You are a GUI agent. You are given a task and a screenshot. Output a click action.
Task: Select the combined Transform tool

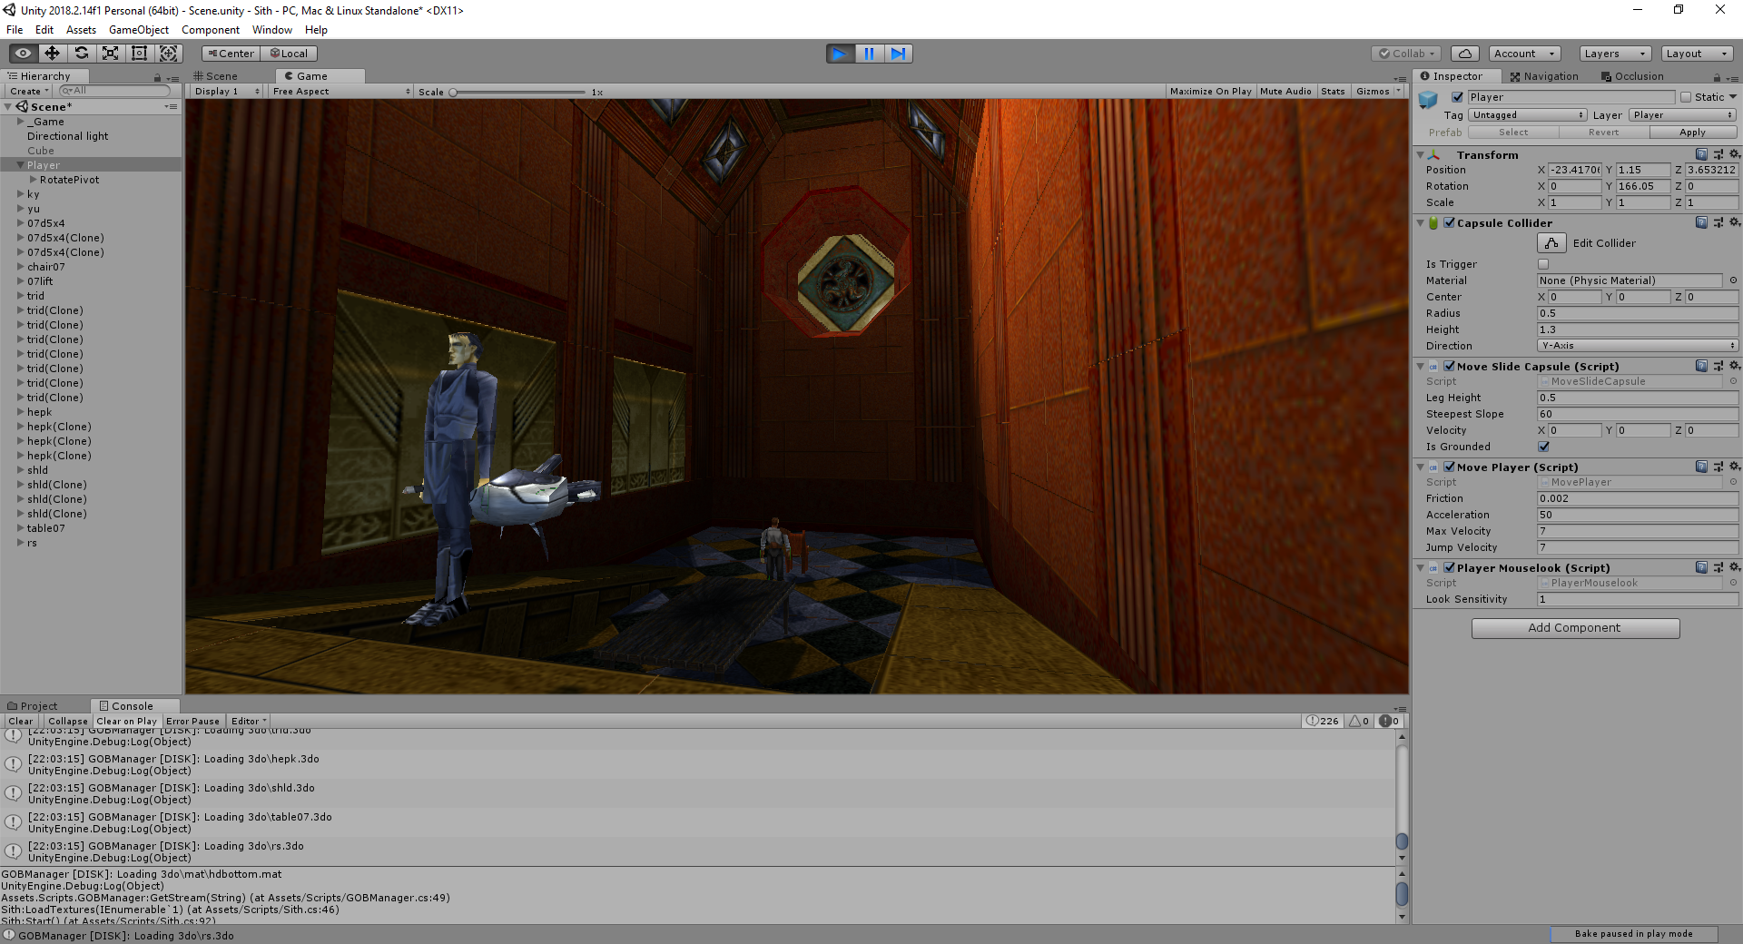tap(169, 54)
